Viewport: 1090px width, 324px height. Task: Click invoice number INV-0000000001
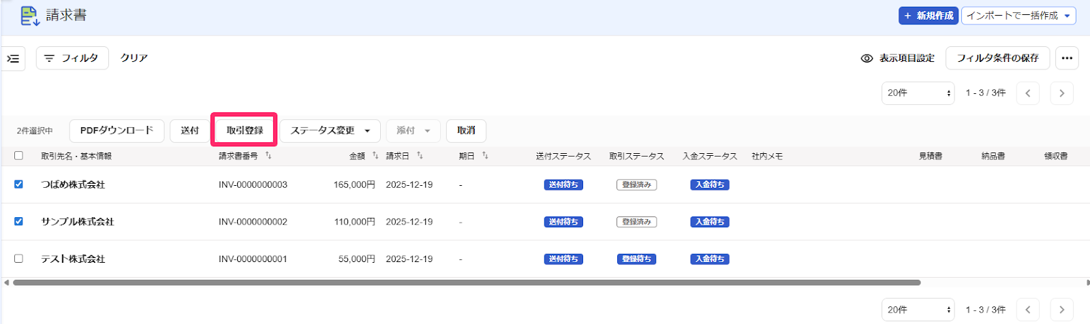(253, 259)
